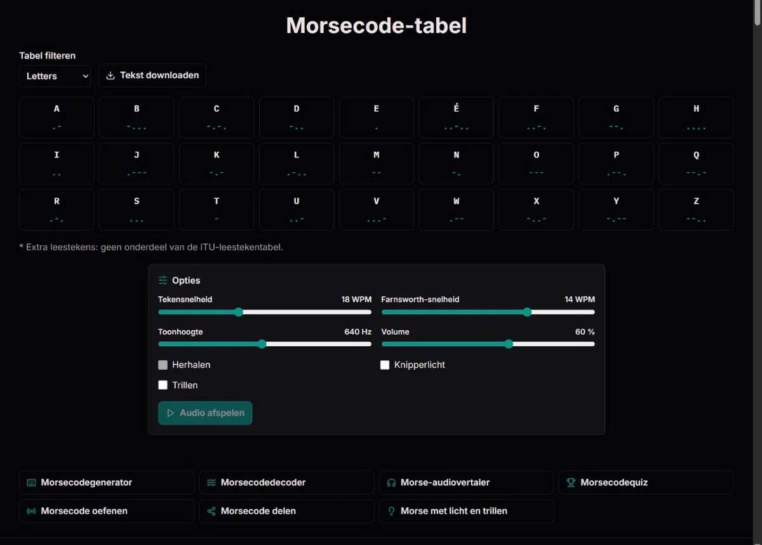Enable the Herhalen checkbox

(163, 365)
